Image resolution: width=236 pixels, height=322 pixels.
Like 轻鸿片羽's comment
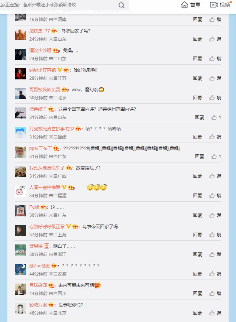215,313
